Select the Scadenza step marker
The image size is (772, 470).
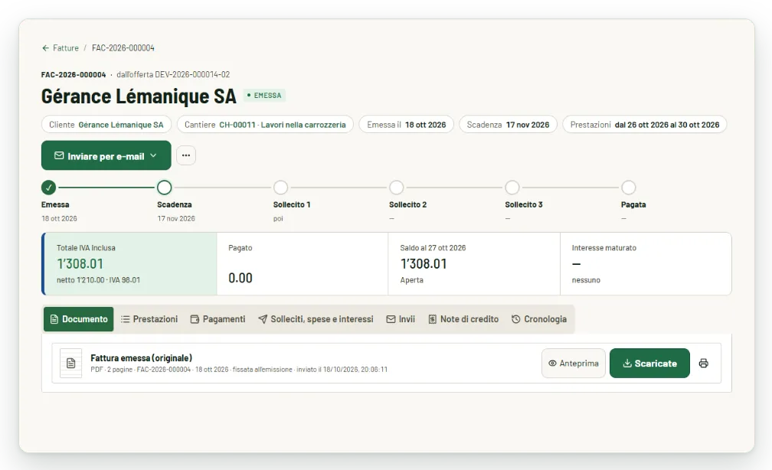click(165, 188)
